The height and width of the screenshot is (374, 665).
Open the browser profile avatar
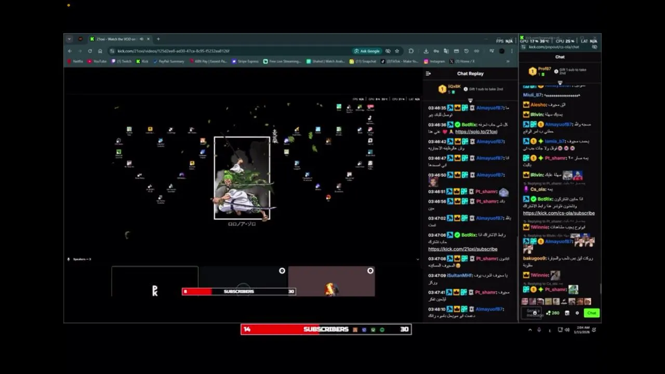tap(502, 51)
